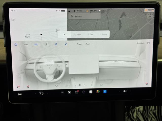Tap the software update download icon
Viewport: 162px width, 121px height.
87,11
